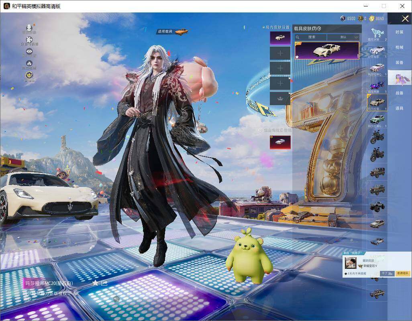The image size is (412, 321).
Task: Pick the white convertible vehicle skin
Action: coord(377,51)
